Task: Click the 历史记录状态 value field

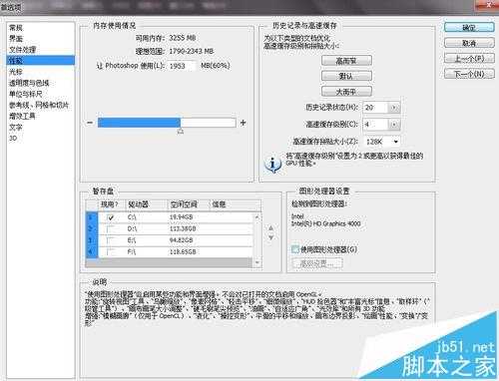Action: coord(375,108)
